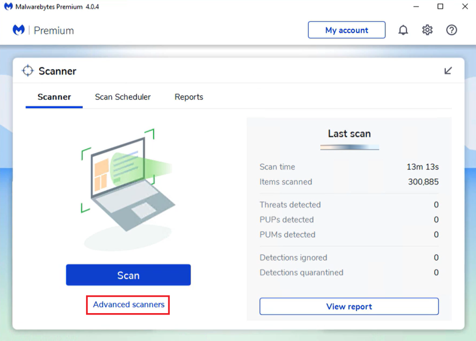This screenshot has width=476, height=341.
Task: Open My account
Action: click(x=346, y=30)
